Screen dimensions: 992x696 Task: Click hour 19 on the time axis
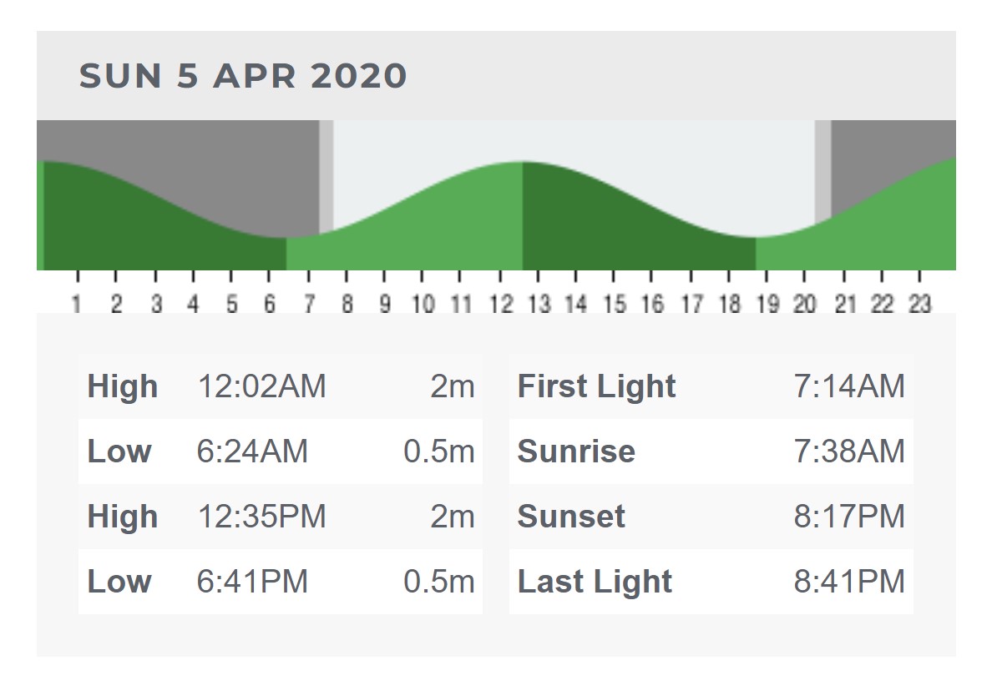[767, 304]
